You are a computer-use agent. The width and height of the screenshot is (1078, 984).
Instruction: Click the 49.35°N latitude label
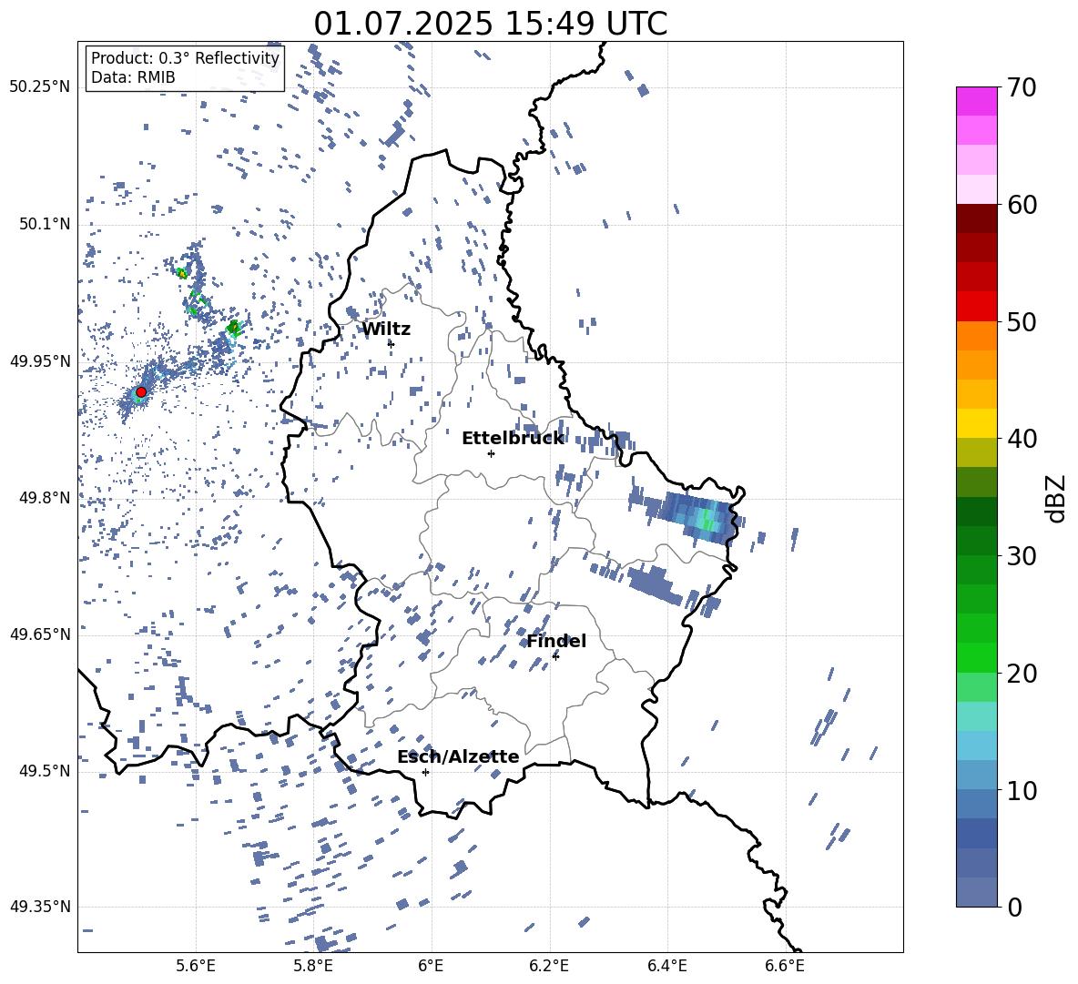click(40, 907)
